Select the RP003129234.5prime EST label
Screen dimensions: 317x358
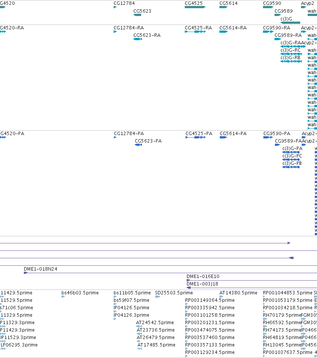click(210, 352)
